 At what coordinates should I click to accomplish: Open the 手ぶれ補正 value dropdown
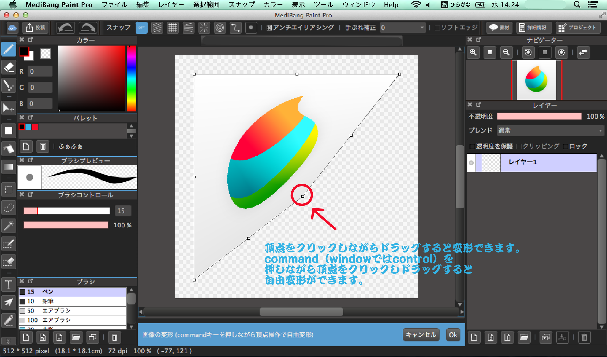tap(403, 28)
